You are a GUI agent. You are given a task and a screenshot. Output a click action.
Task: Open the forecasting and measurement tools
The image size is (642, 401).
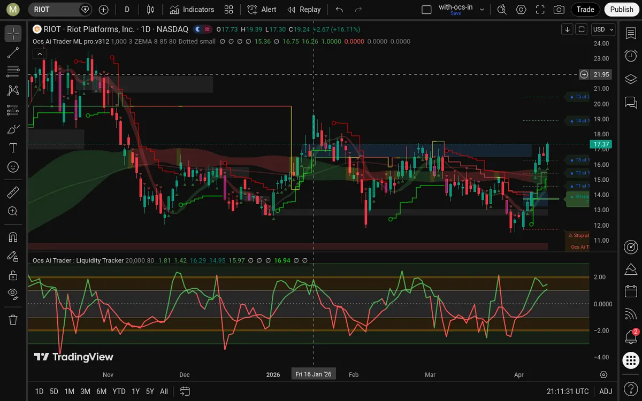coord(13,110)
